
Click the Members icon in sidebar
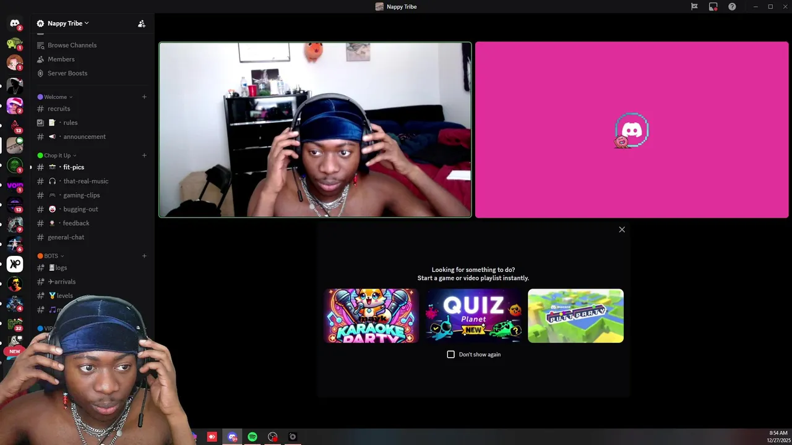point(40,59)
